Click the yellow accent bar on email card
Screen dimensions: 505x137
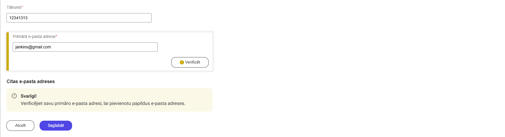tap(8, 52)
